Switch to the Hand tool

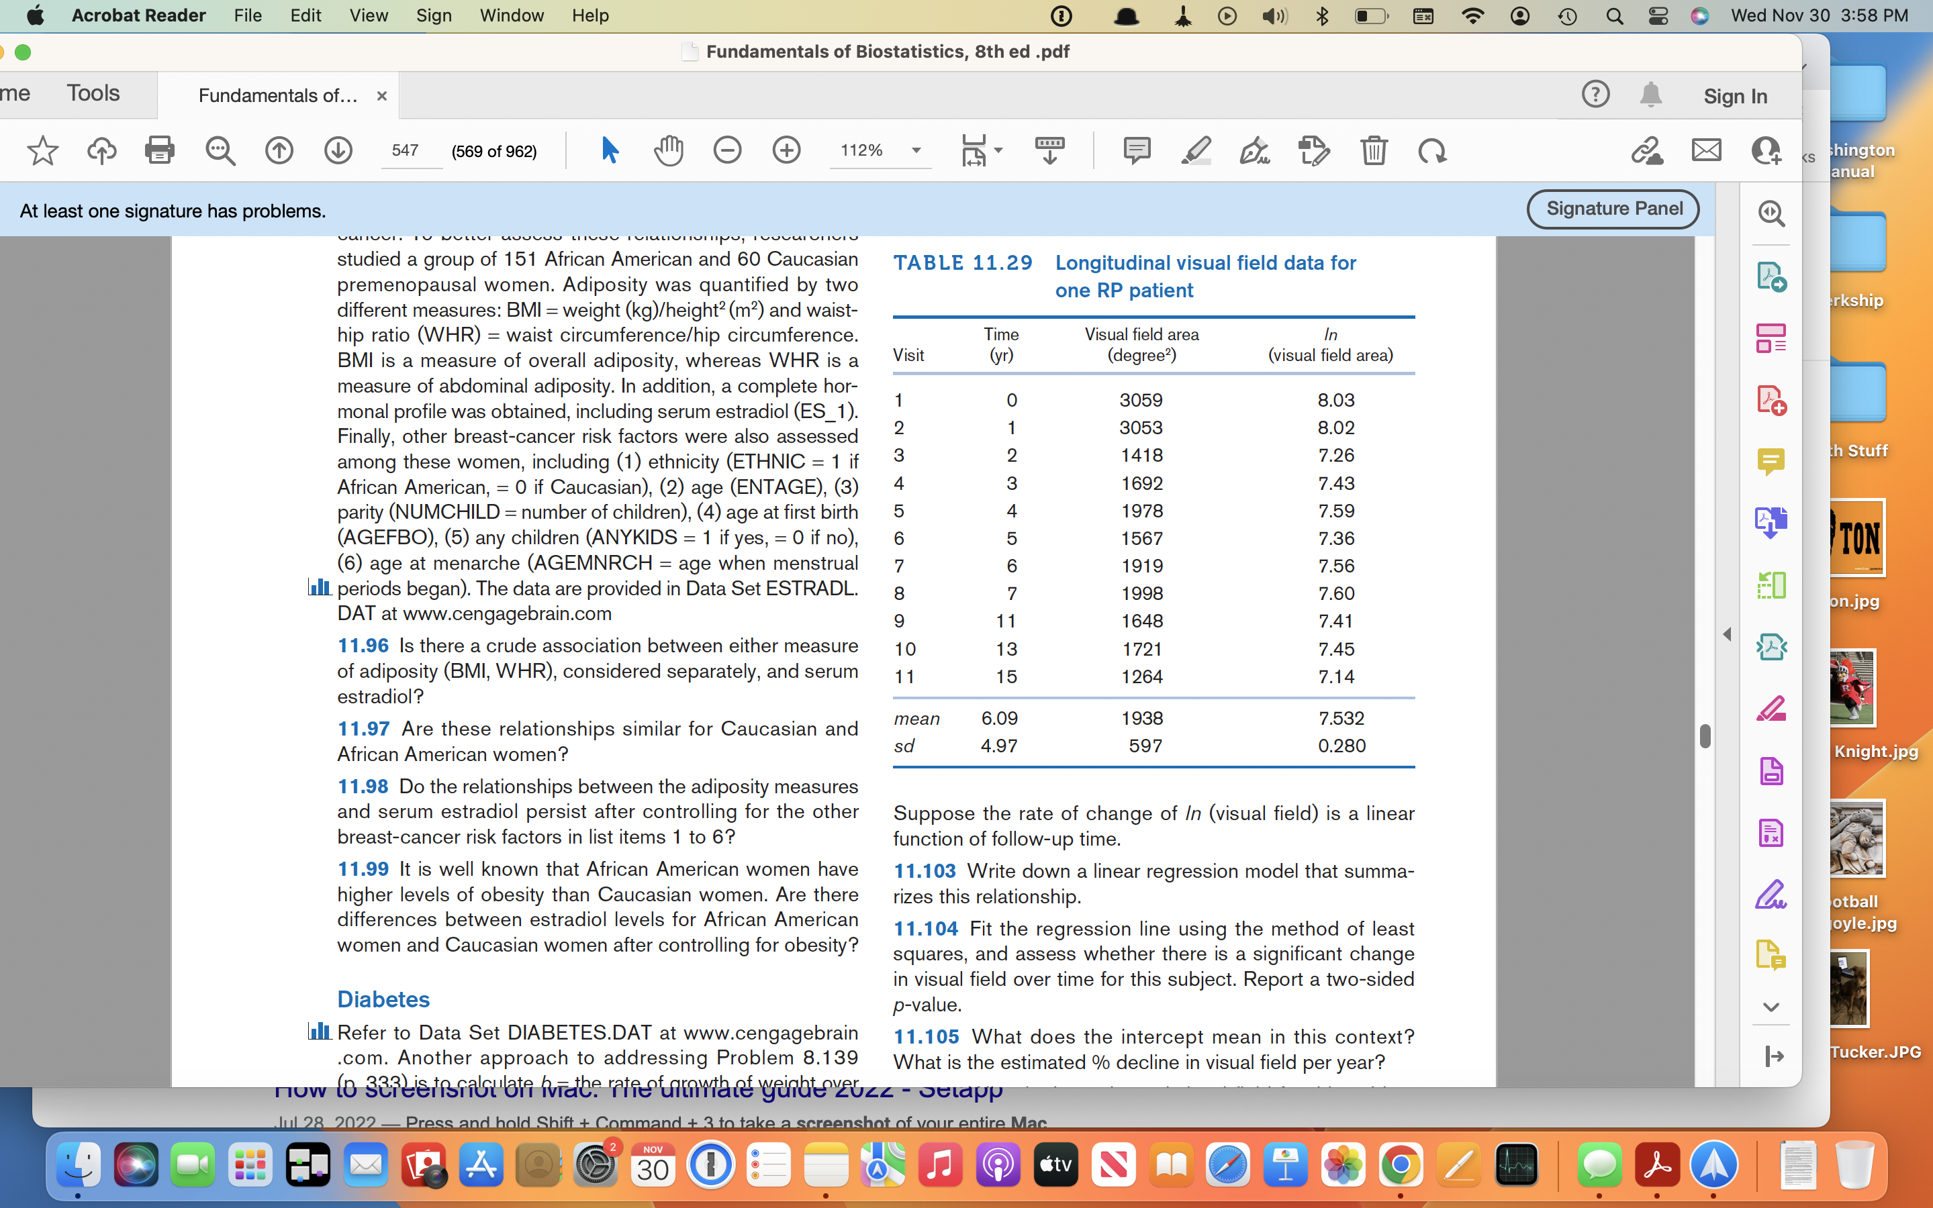tap(668, 150)
